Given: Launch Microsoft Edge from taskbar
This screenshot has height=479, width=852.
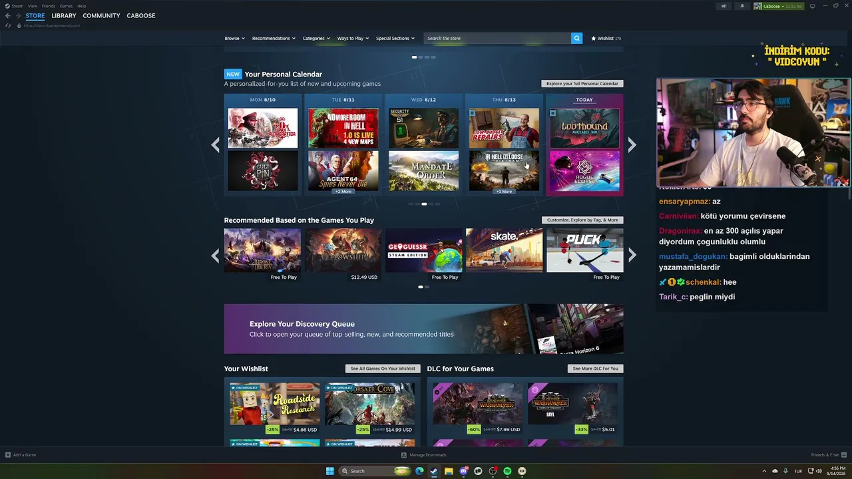Looking at the screenshot, I should (419, 471).
